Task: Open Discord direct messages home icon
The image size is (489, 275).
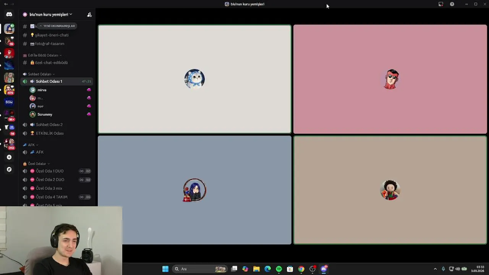Action: (x=9, y=15)
